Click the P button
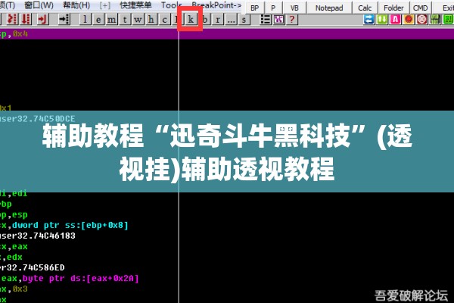The image size is (454, 303). 273,8
